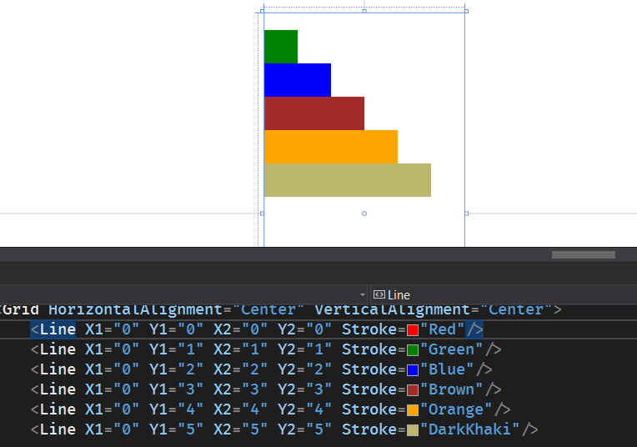This screenshot has width=637, height=447.
Task: Click the top center resize handle of the grid
Action: tap(364, 12)
